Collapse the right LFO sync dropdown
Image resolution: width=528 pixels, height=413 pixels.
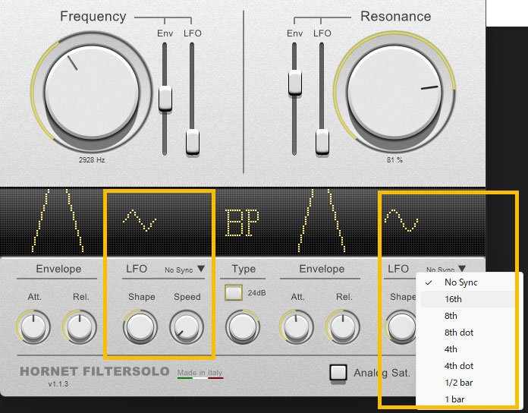[446, 269]
